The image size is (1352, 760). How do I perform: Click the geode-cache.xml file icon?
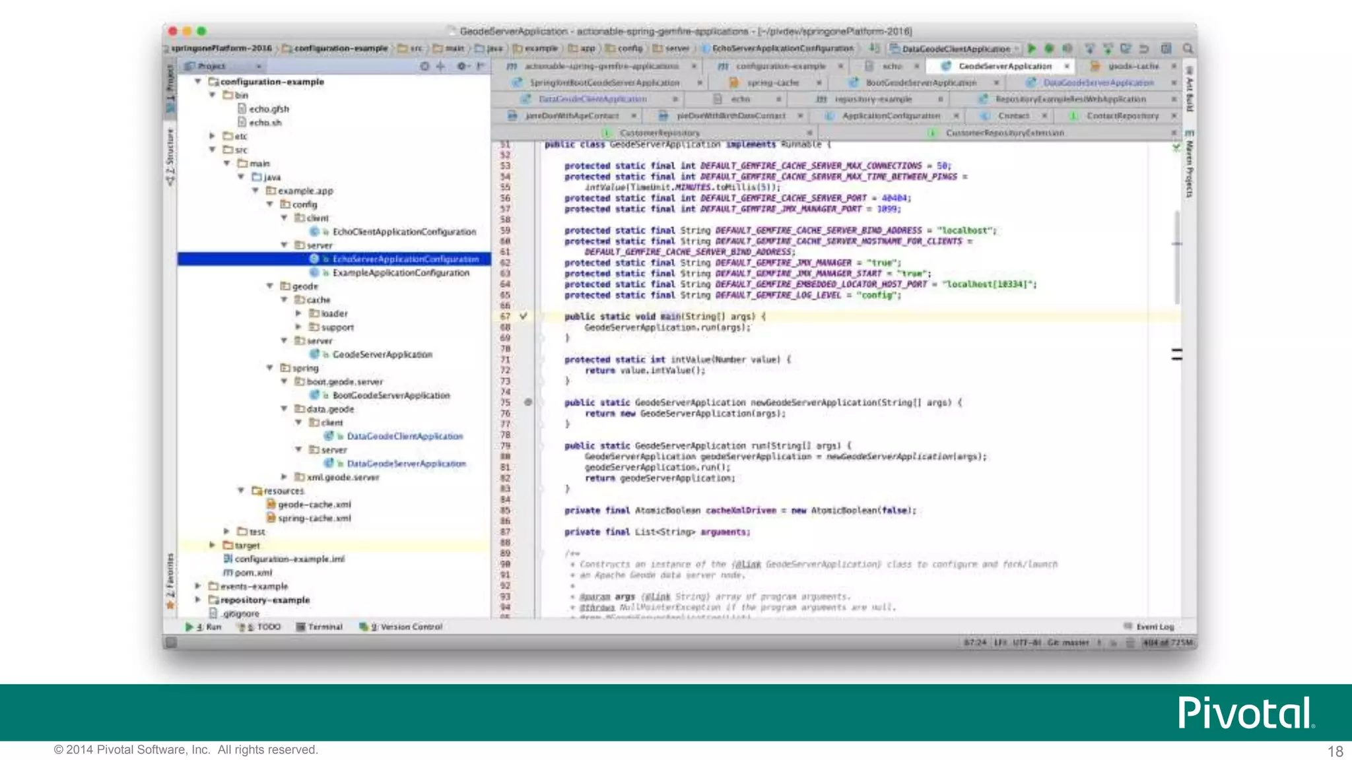pyautogui.click(x=271, y=504)
